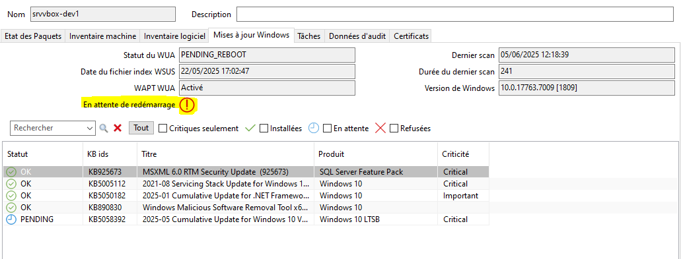Image resolution: width=681 pixels, height=259 pixels.
Task: Click the WSUS index date field
Action: [x=267, y=71]
